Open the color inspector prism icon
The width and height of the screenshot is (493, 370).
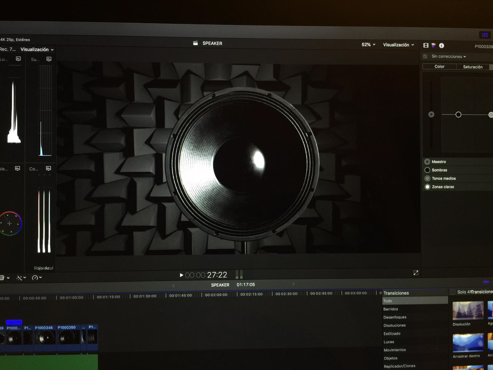(x=434, y=45)
